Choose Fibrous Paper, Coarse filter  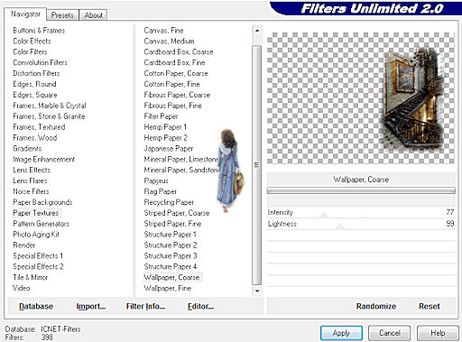pos(177,95)
